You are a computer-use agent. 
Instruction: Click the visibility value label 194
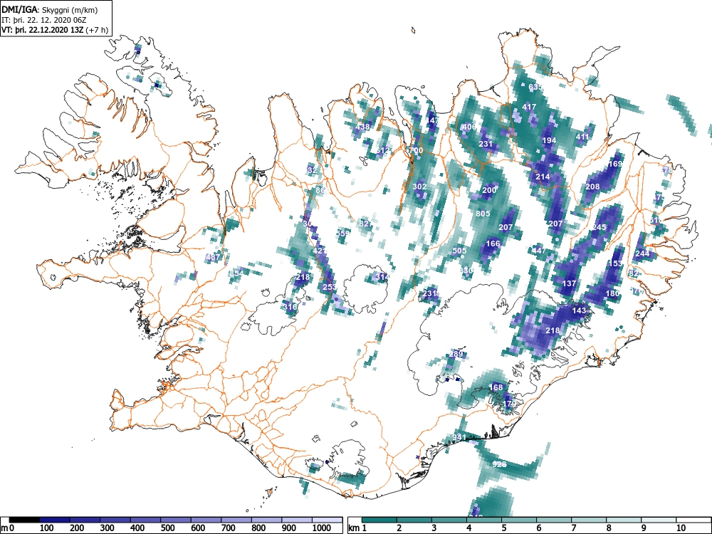(549, 140)
